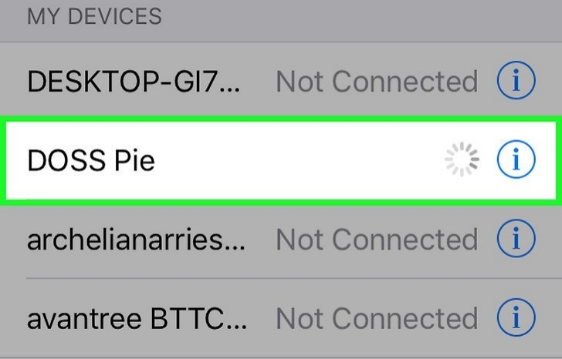Tap Not Connected status for DESKTOP-GI7
Image resolution: width=562 pixels, height=359 pixels.
tap(377, 82)
